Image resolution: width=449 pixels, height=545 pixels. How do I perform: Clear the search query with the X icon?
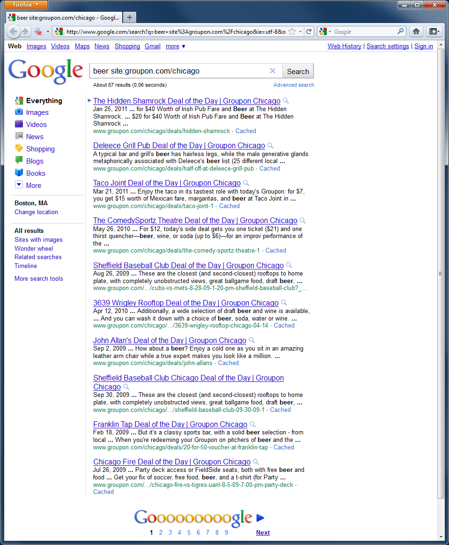(272, 71)
